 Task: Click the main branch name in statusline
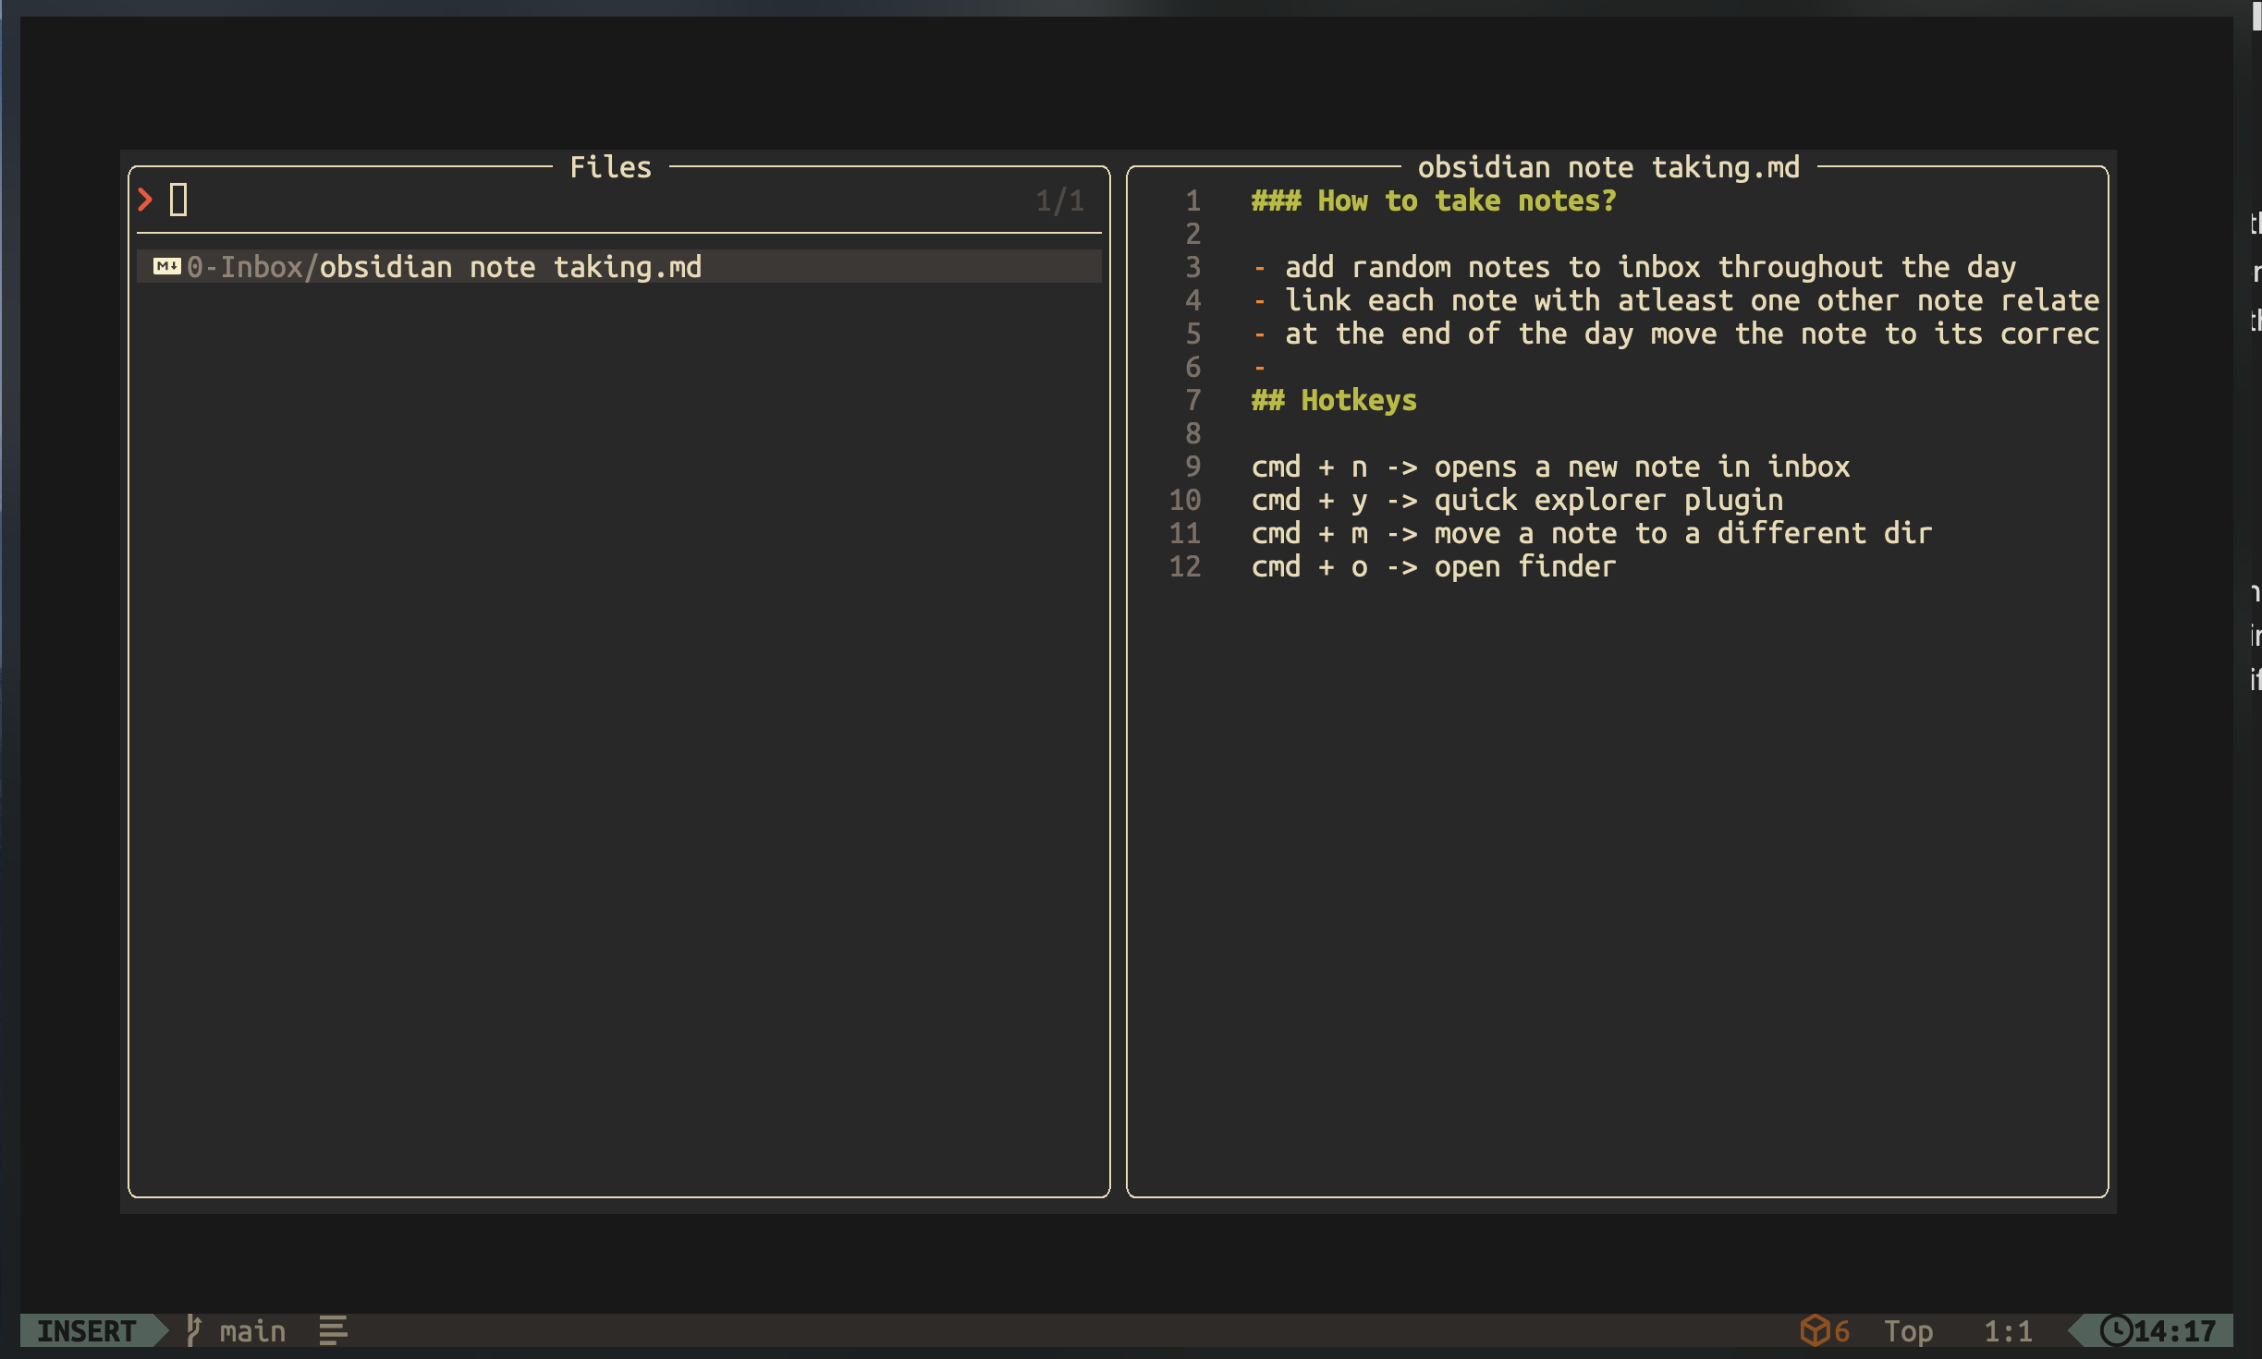coord(252,1330)
